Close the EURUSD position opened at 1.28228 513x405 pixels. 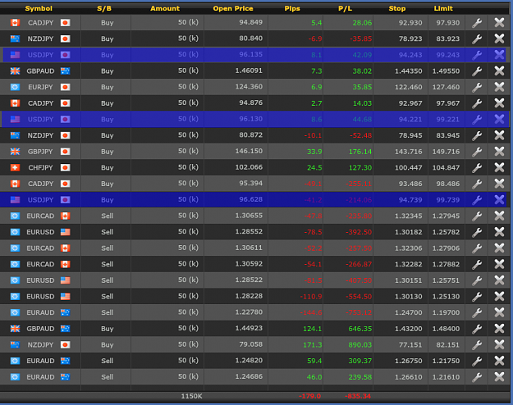coord(499,297)
